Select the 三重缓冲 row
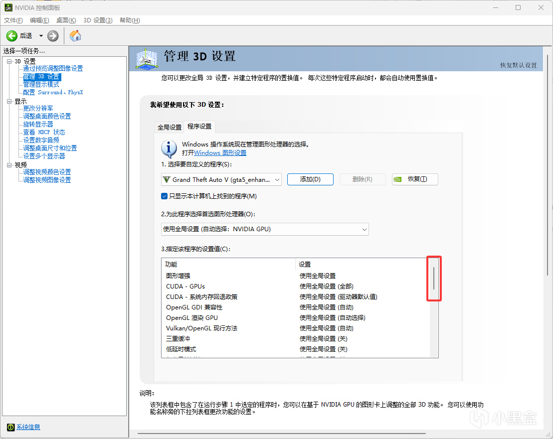Viewport: 553px width, 439px height. coord(296,338)
